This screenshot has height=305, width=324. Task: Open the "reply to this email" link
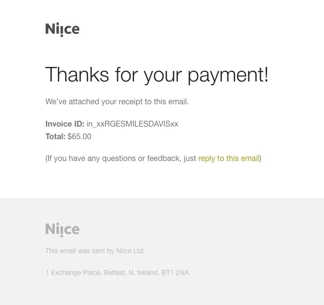click(x=228, y=158)
